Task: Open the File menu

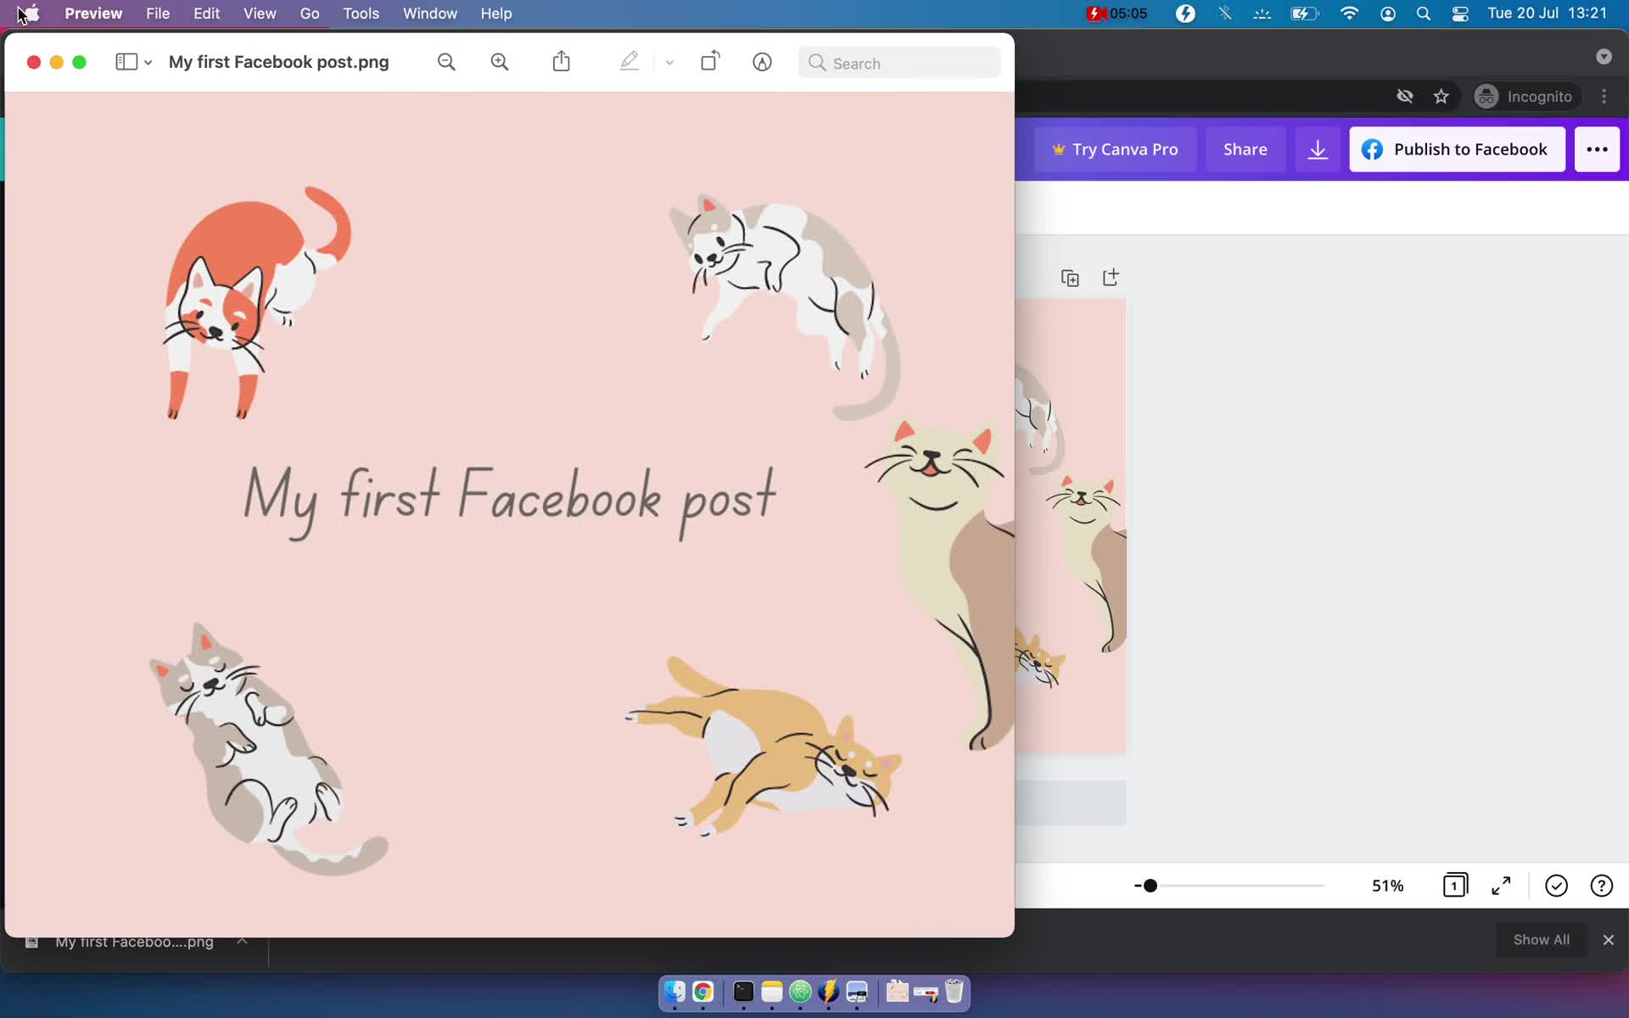Action: coord(158,14)
